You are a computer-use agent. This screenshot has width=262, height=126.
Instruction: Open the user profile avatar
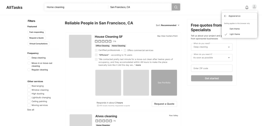click(x=254, y=7)
